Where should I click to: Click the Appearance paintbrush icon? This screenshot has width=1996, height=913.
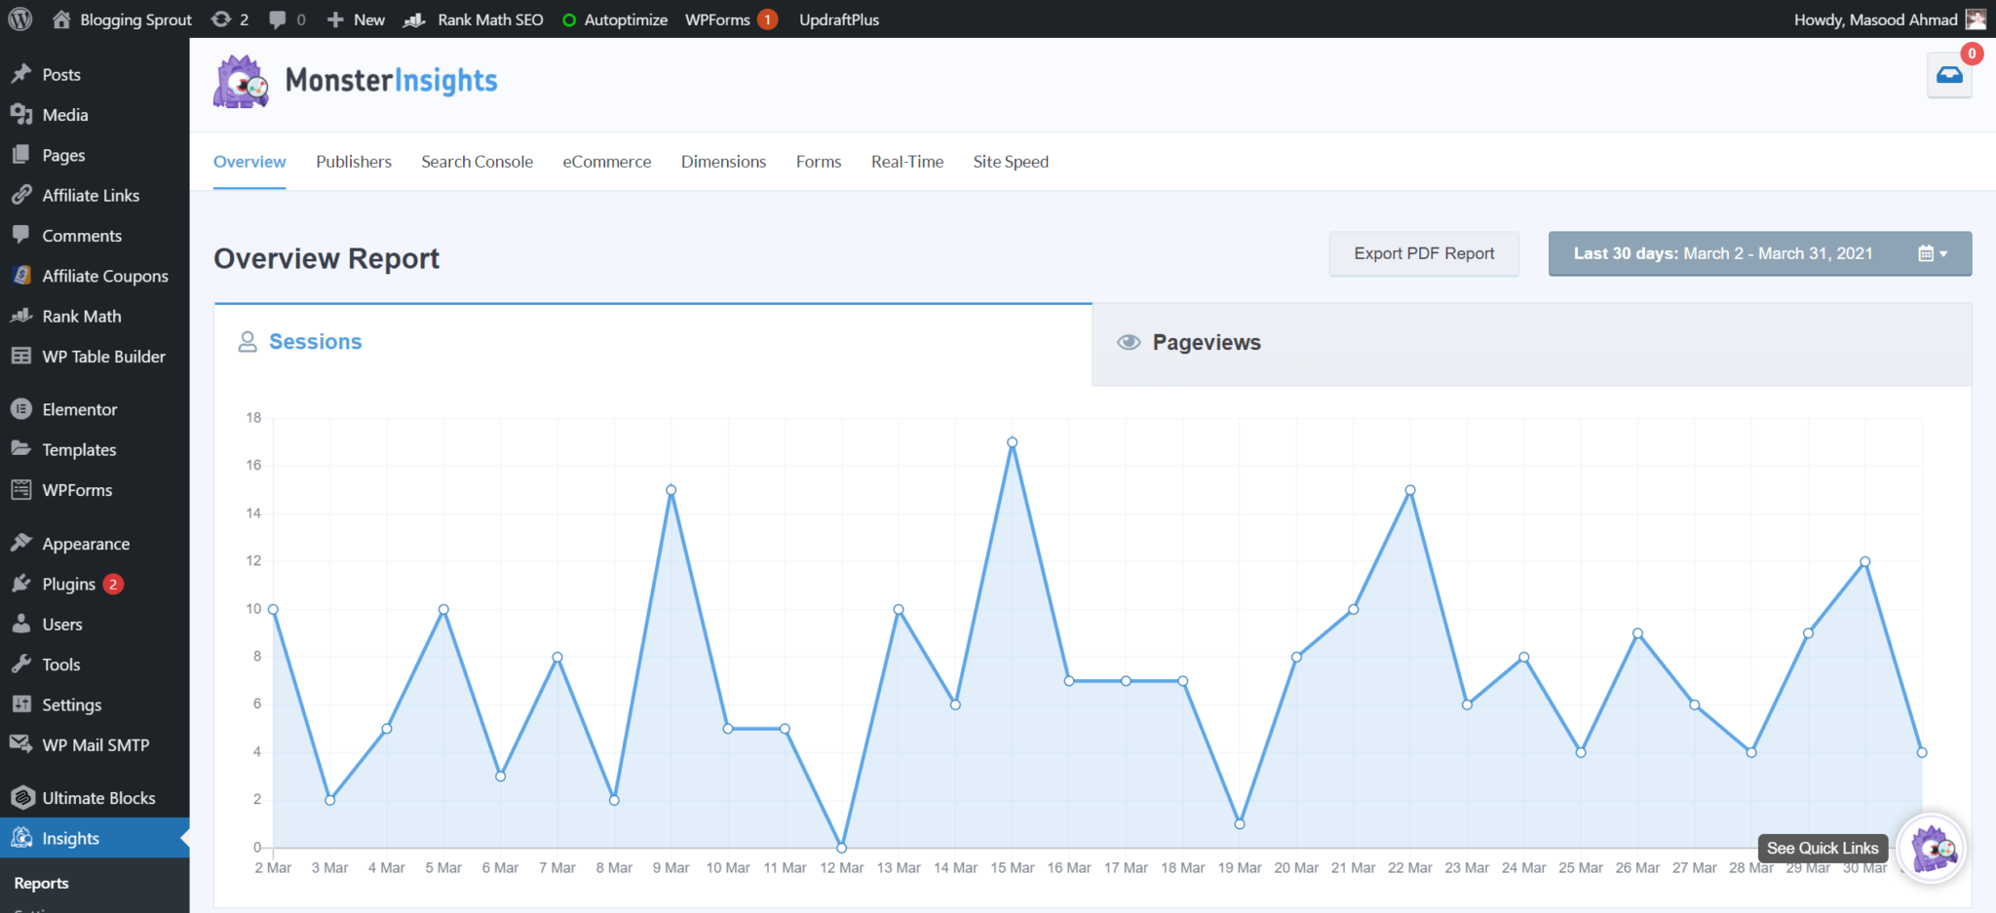(x=21, y=543)
